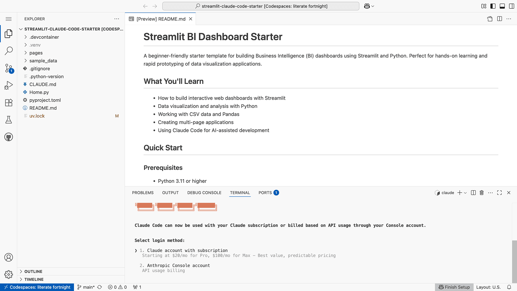
Task: Open the GitHub view in activity bar
Action: [9, 137]
